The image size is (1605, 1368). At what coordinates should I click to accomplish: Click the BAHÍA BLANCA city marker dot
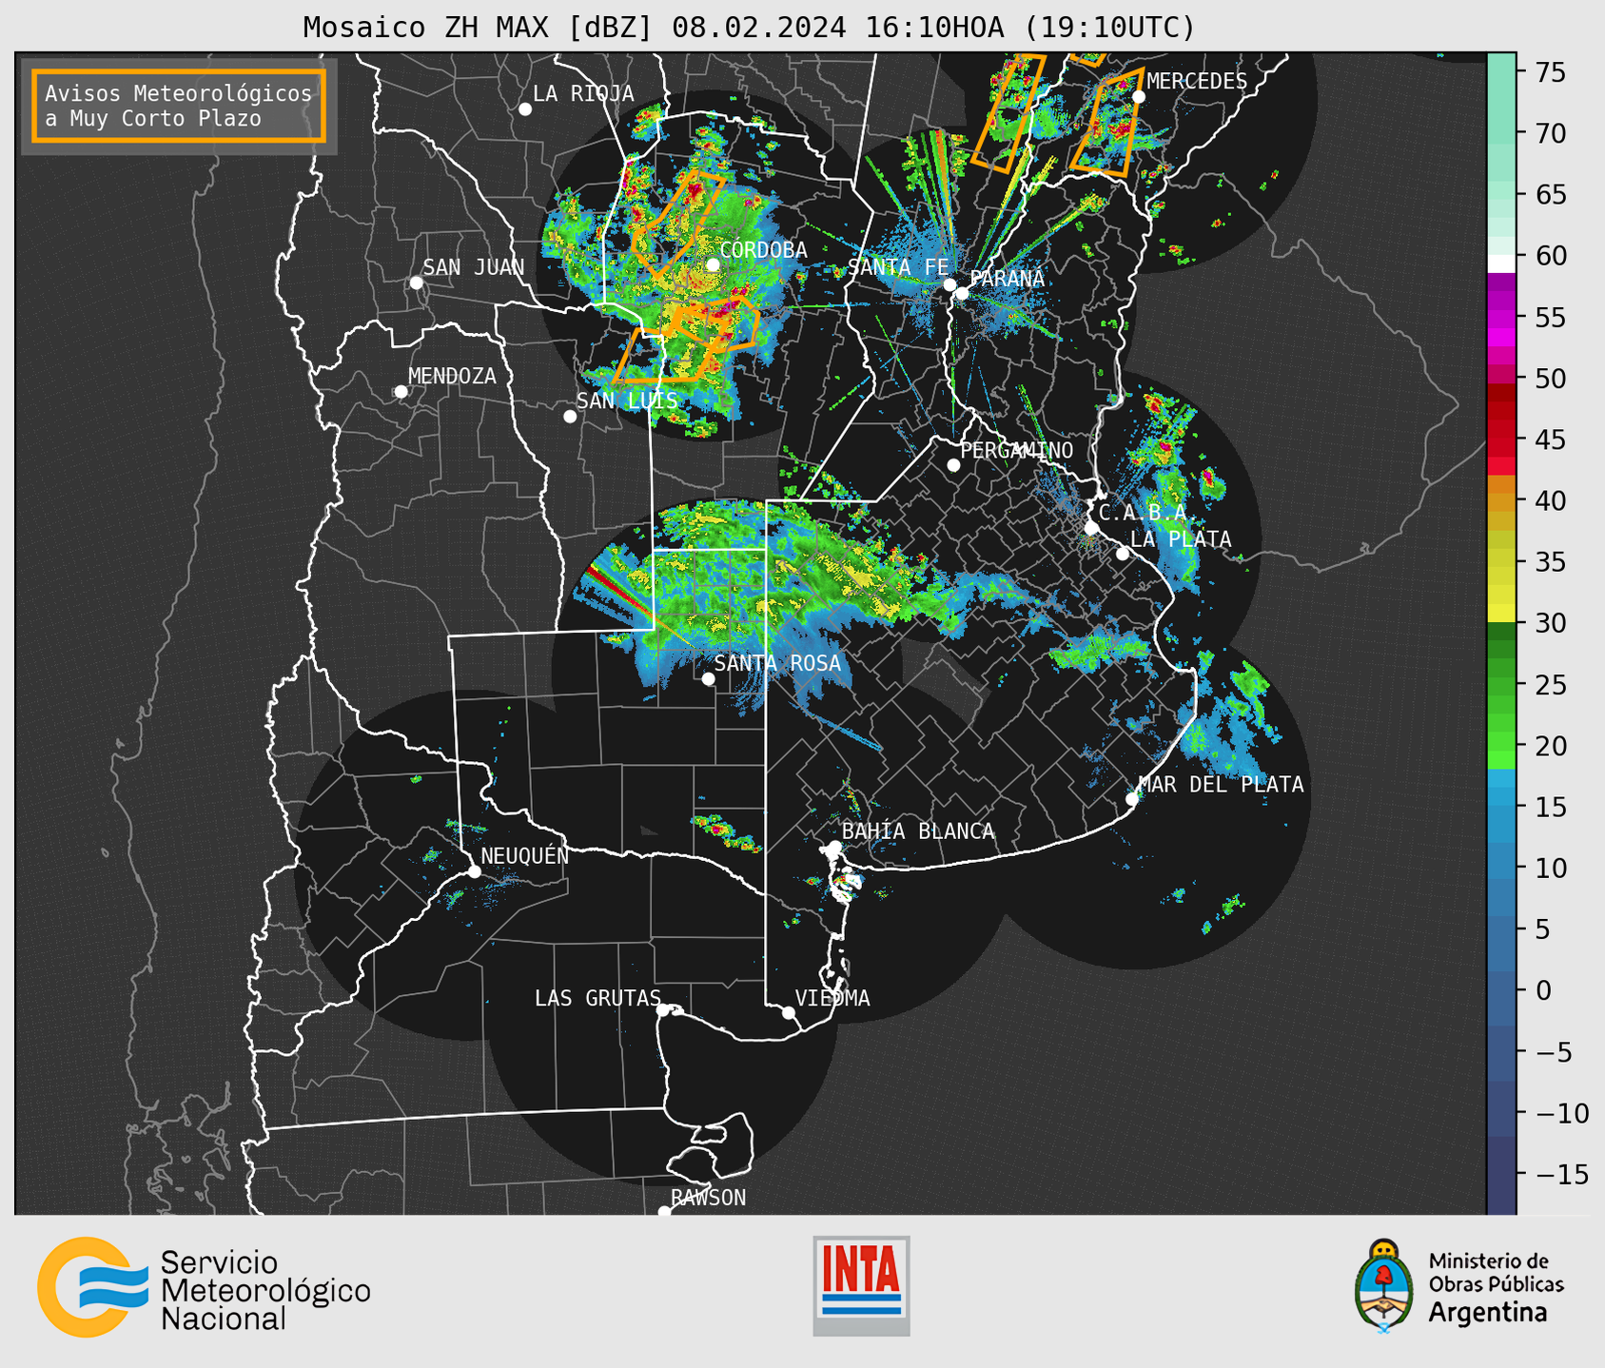coord(834,847)
